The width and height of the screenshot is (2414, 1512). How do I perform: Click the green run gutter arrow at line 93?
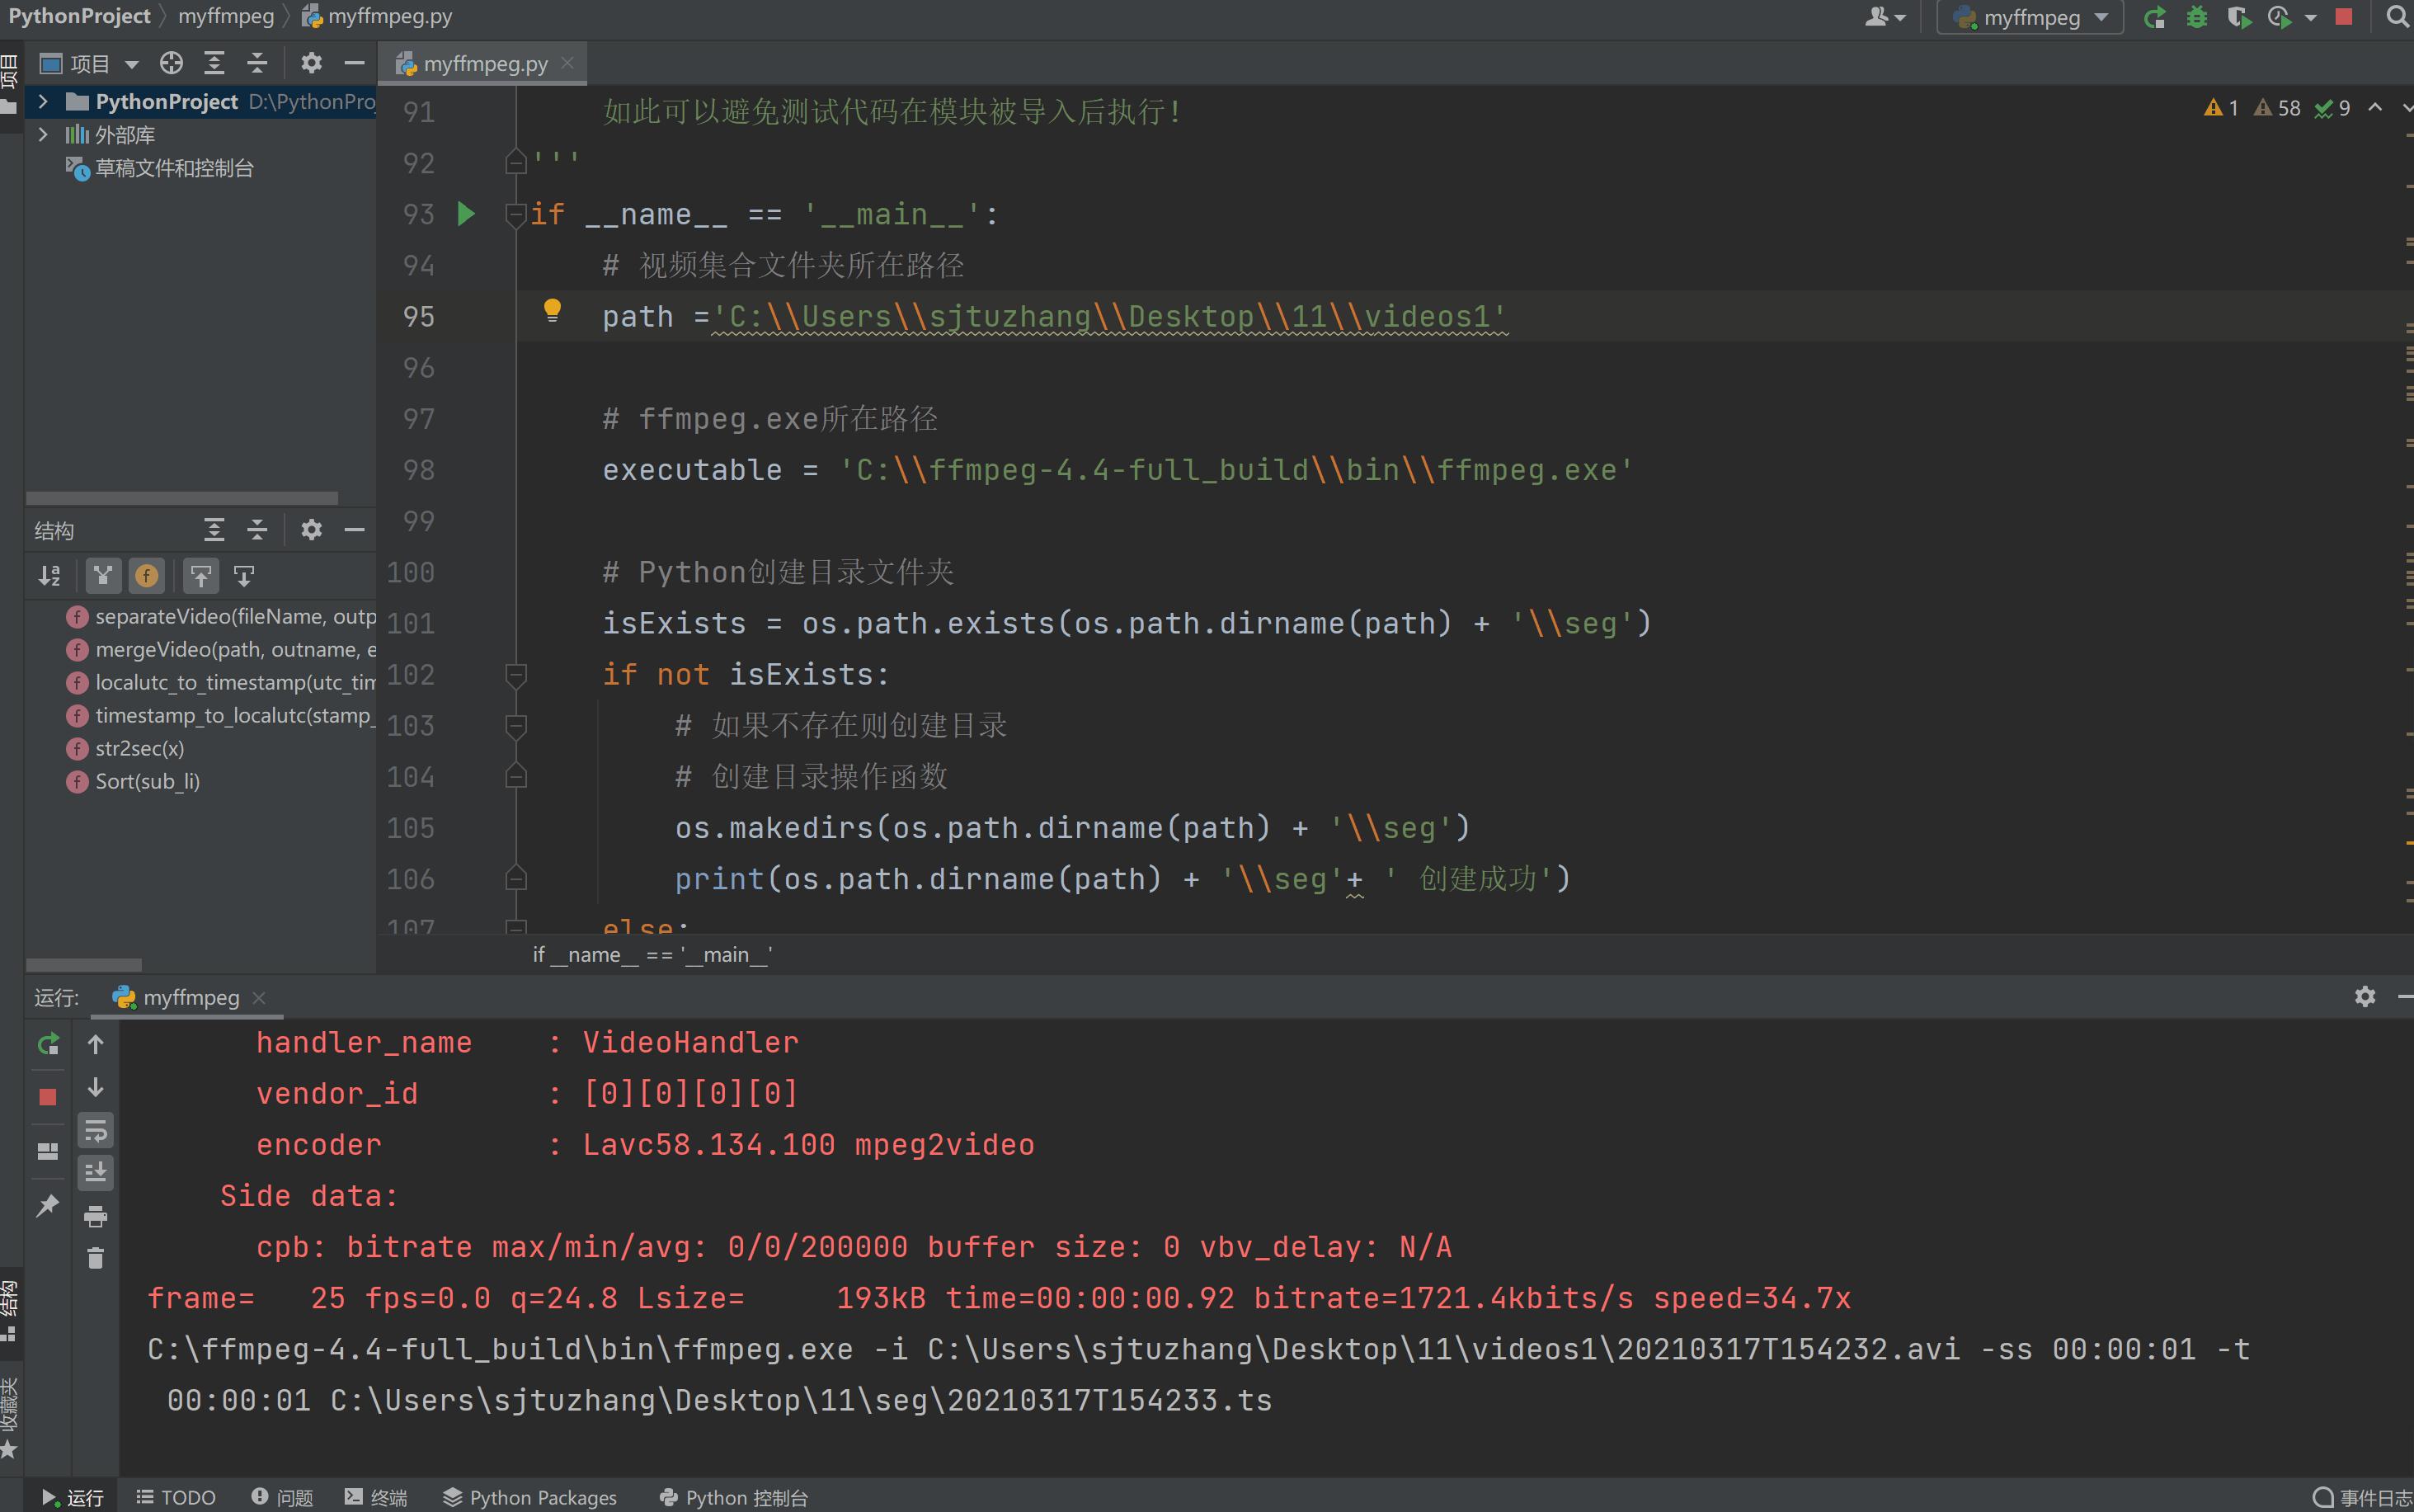click(x=466, y=213)
